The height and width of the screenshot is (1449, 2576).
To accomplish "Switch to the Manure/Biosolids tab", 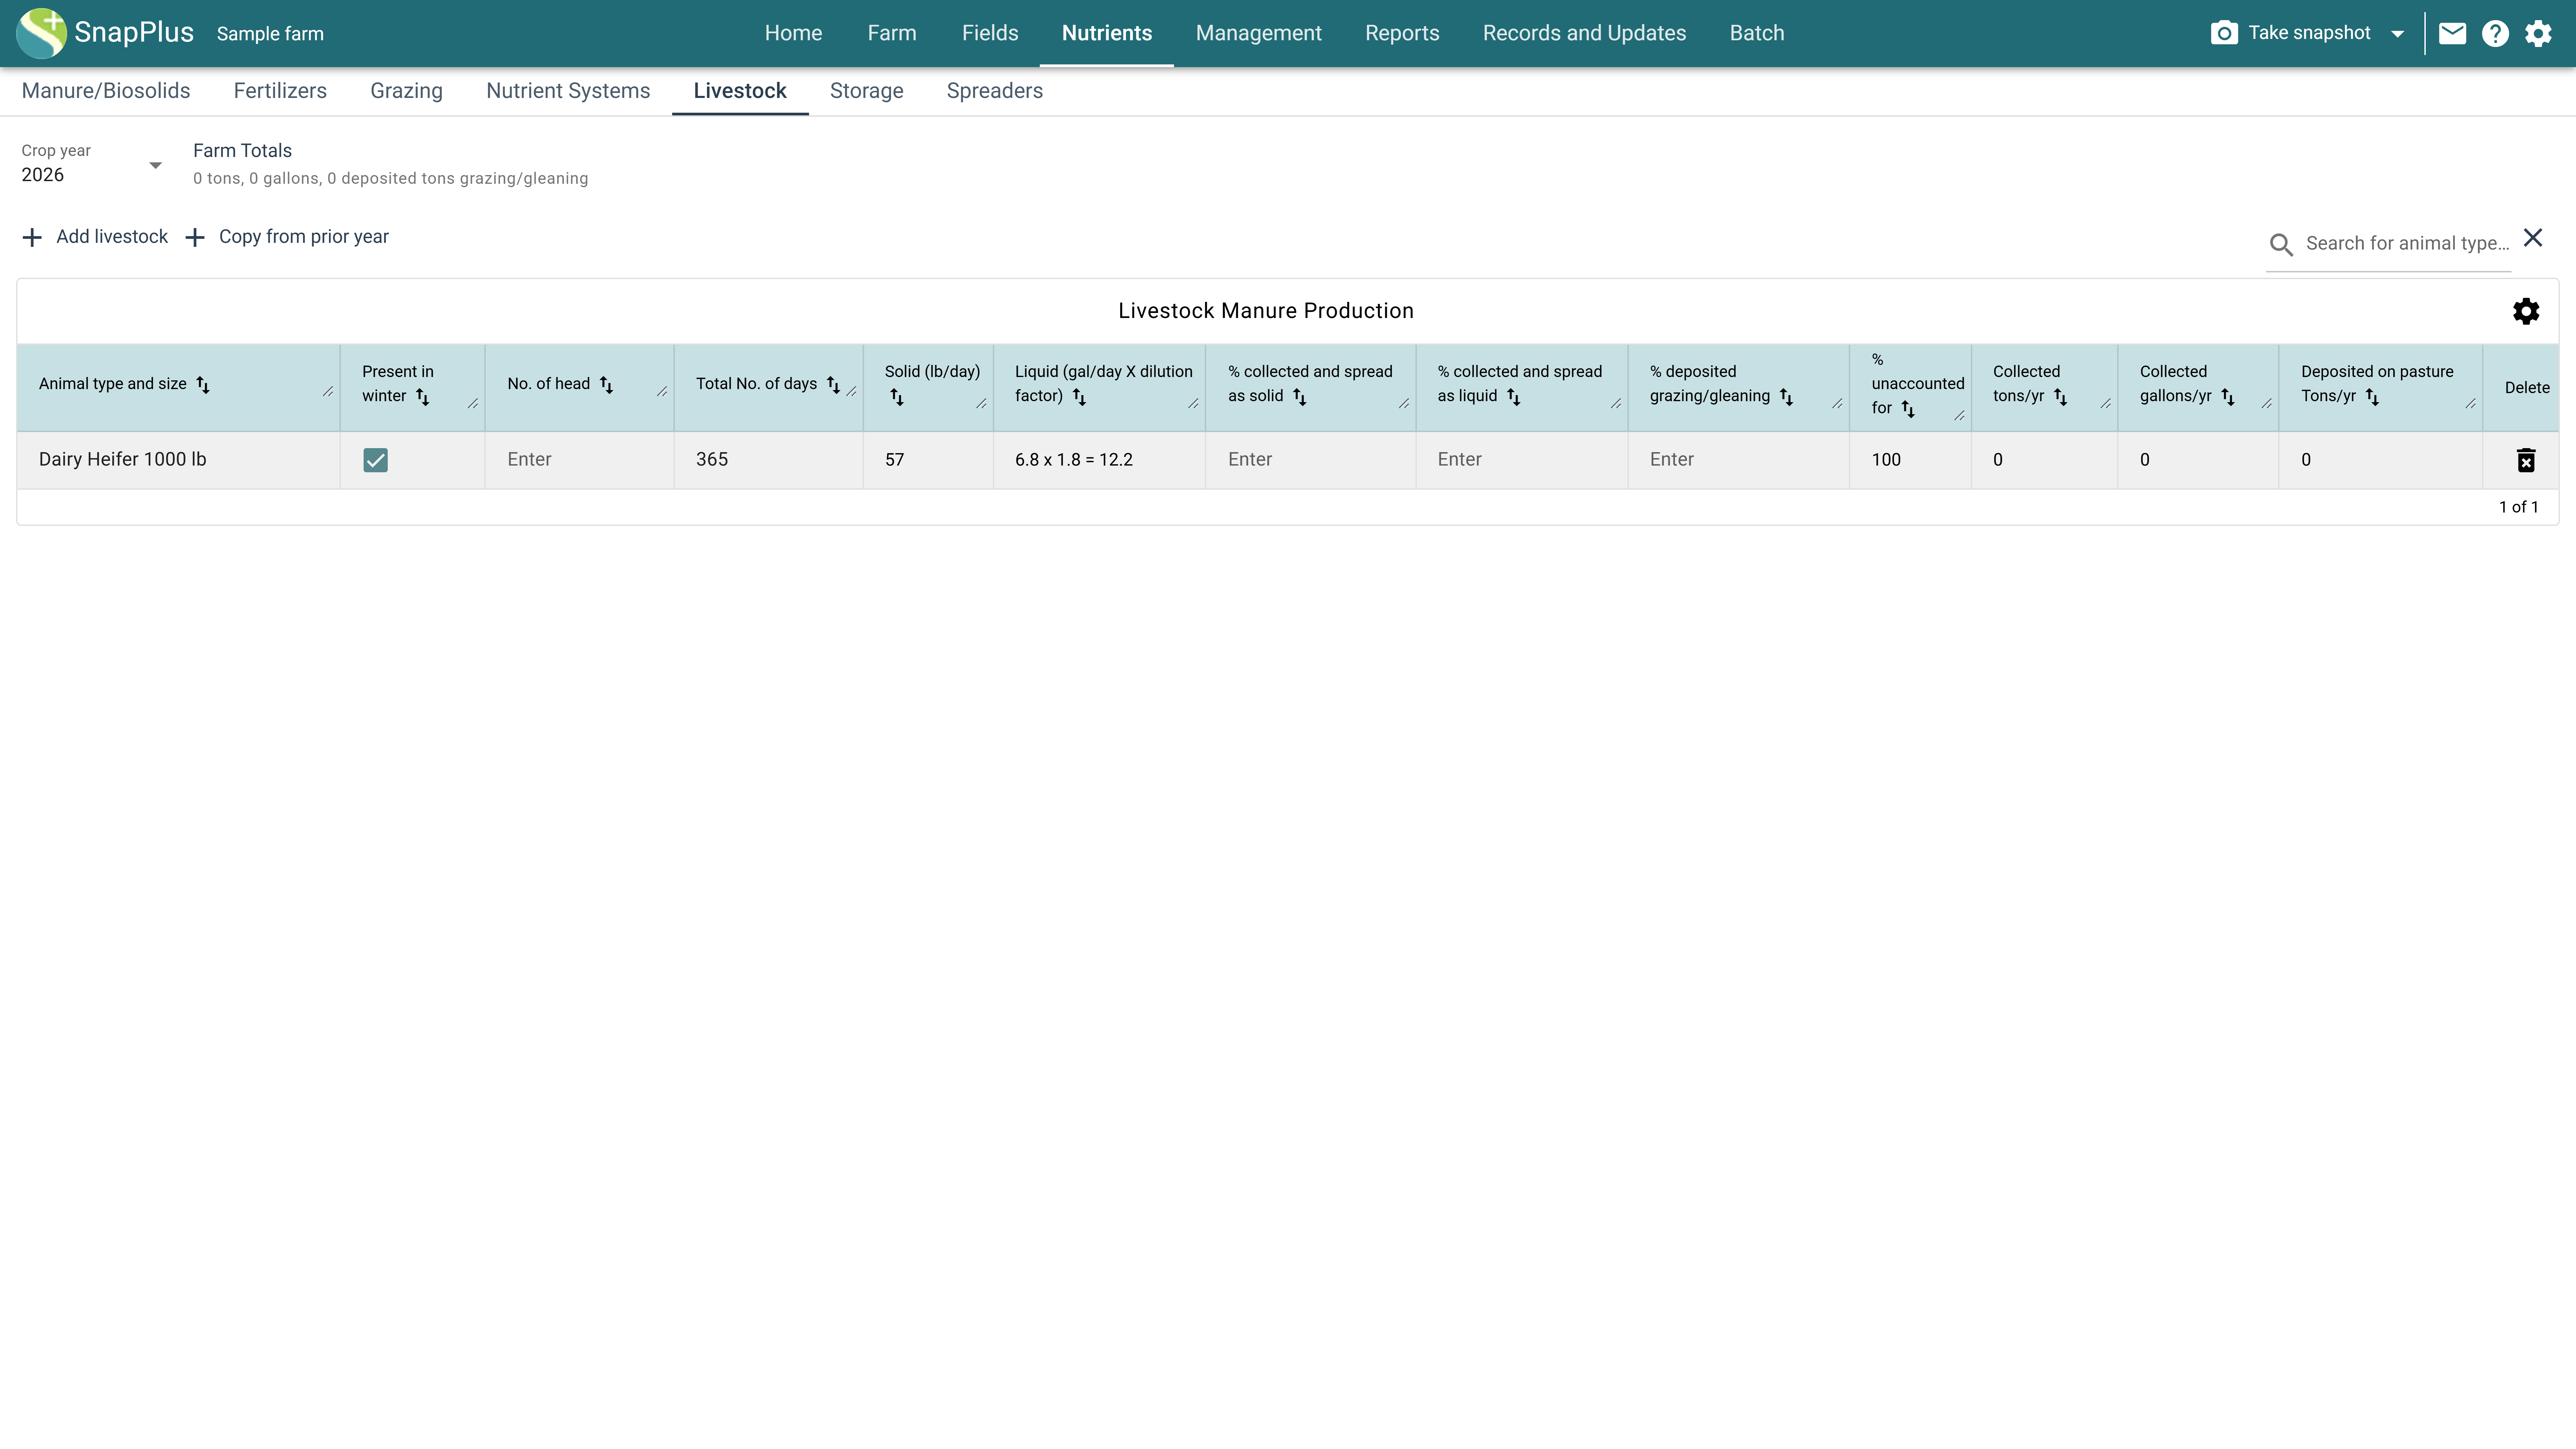I will (x=106, y=91).
